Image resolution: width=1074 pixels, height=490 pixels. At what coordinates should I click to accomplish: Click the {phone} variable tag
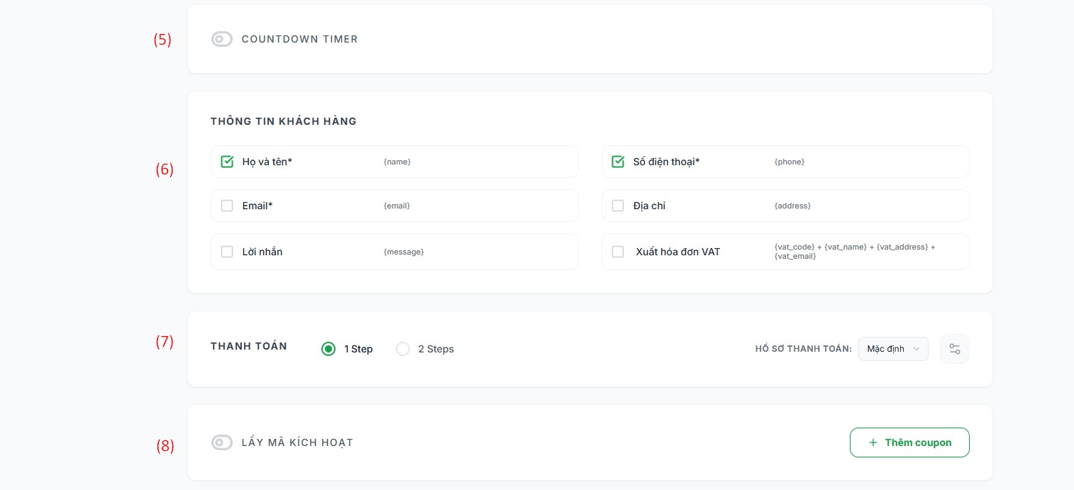tap(790, 162)
